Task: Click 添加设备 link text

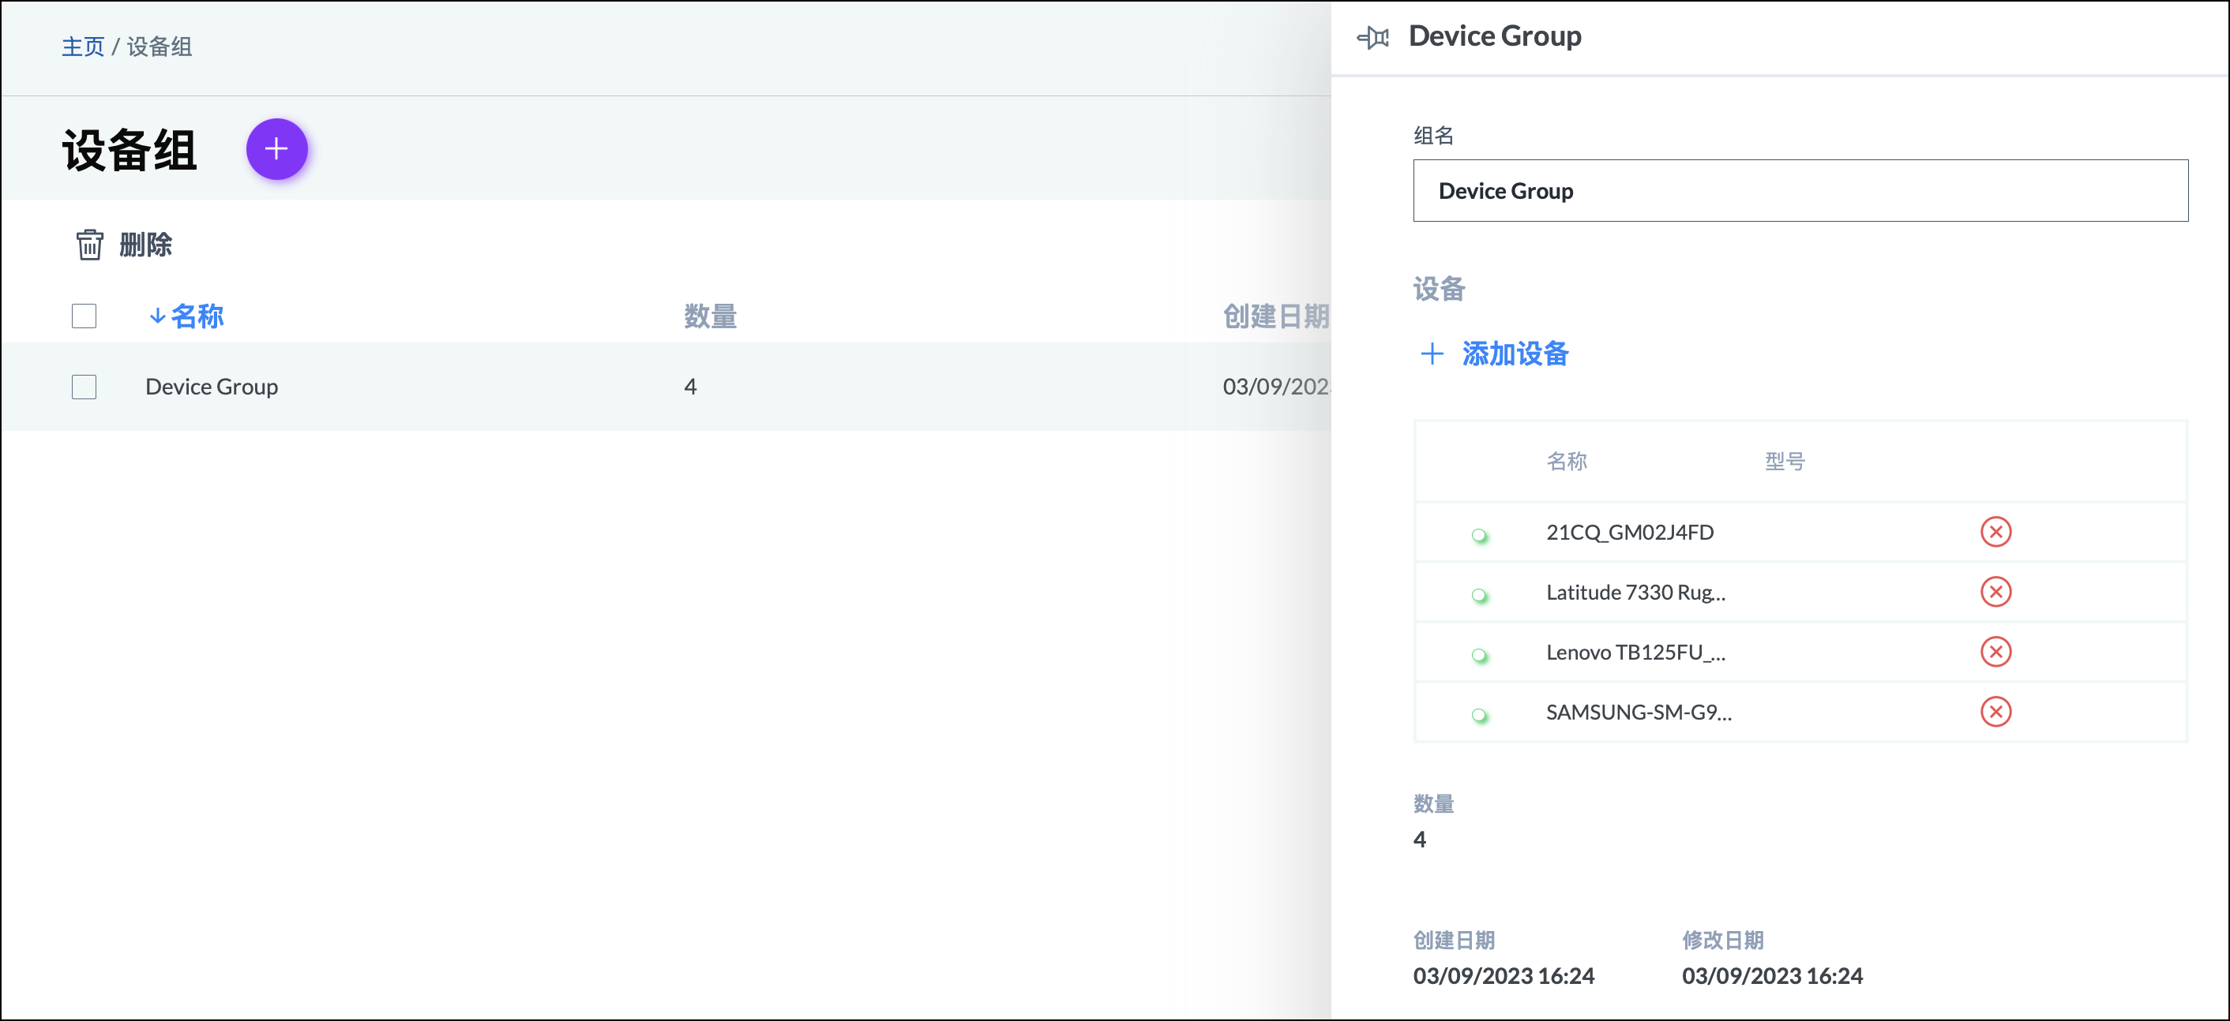Action: (1515, 353)
